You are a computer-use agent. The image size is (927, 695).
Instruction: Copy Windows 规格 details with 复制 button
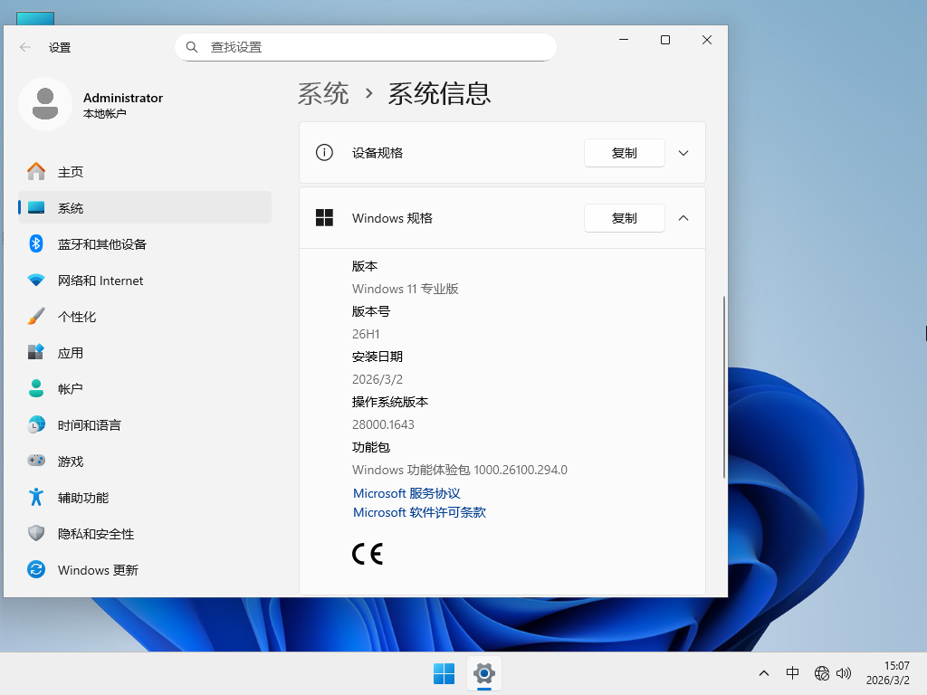coord(625,217)
